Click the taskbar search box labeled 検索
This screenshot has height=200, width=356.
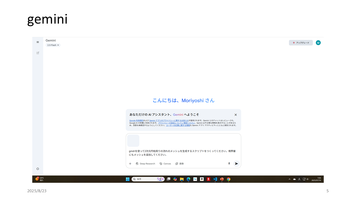click(x=148, y=179)
